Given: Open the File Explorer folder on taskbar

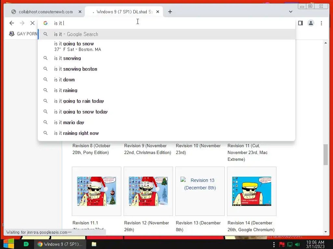Looking at the screenshot, I should click(94, 244).
